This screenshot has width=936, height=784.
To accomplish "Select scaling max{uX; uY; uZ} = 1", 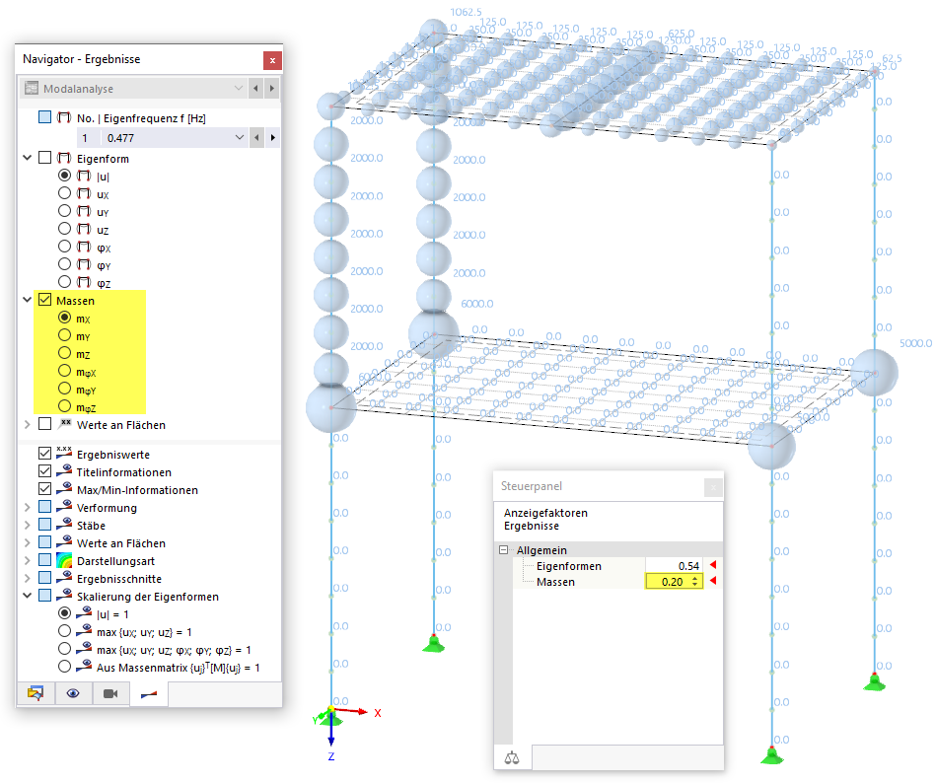I will pyautogui.click(x=64, y=631).
